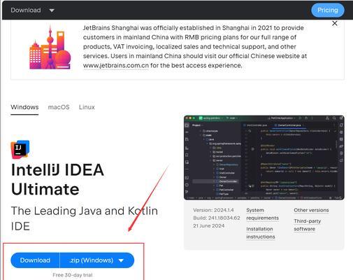Switch to the macOS tab
This screenshot has height=280, width=353.
59,107
